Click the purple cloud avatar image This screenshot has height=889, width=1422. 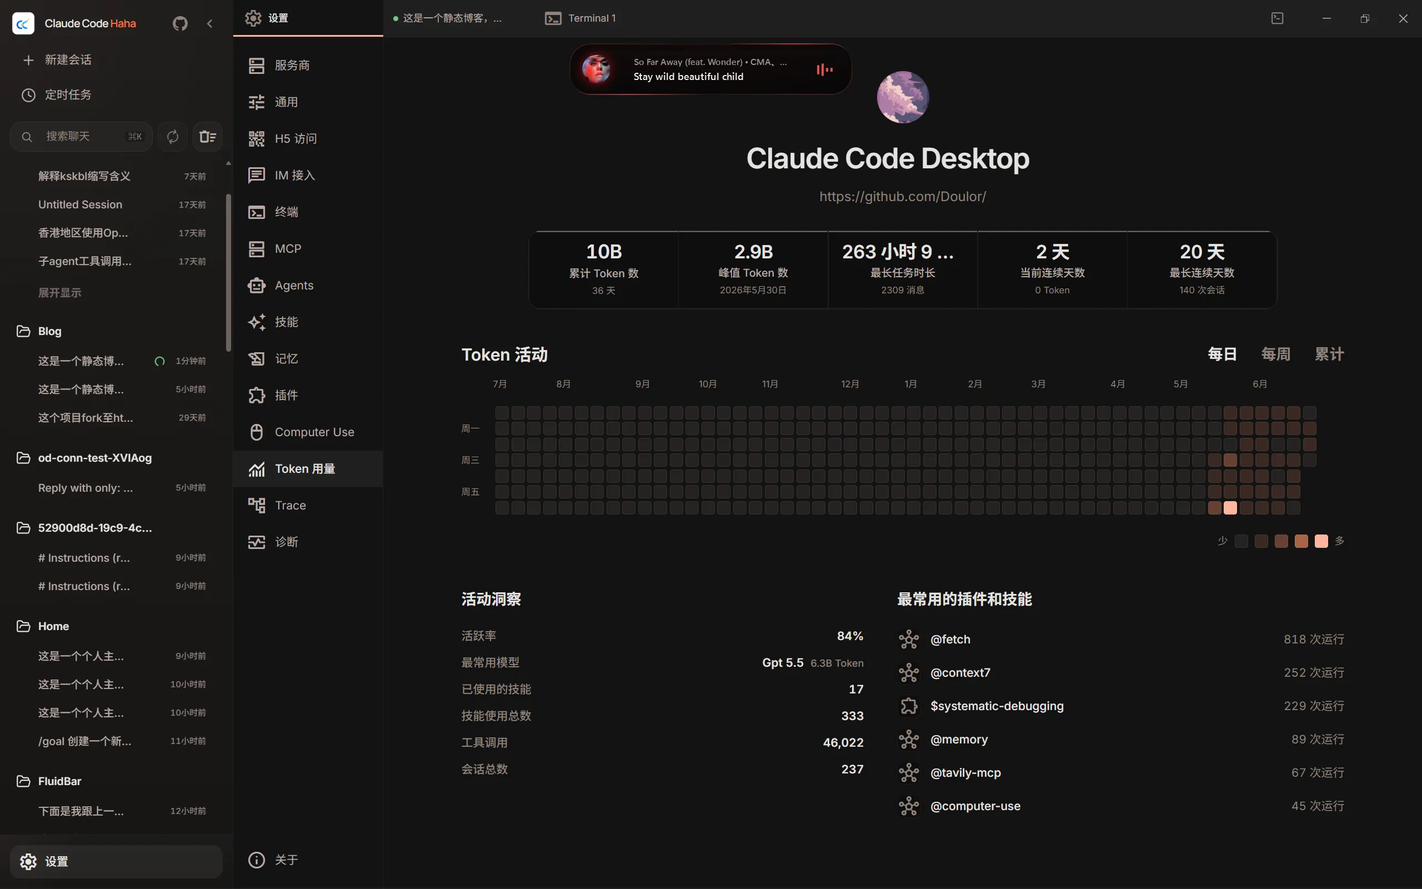point(903,97)
